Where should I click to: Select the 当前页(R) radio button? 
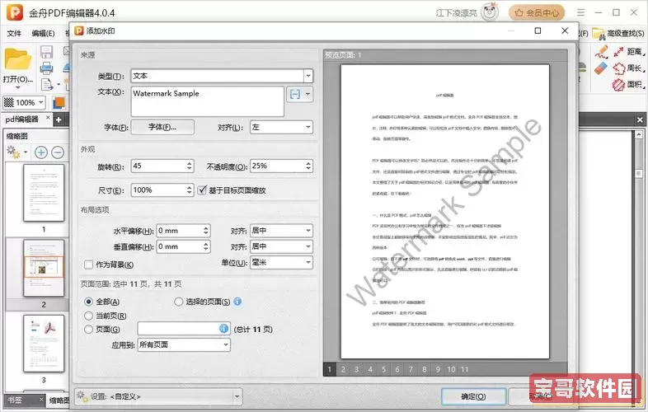(88, 316)
